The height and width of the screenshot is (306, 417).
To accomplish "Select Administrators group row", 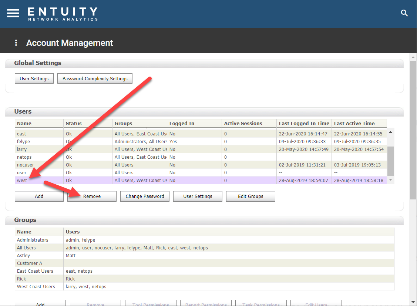I will coord(204,240).
